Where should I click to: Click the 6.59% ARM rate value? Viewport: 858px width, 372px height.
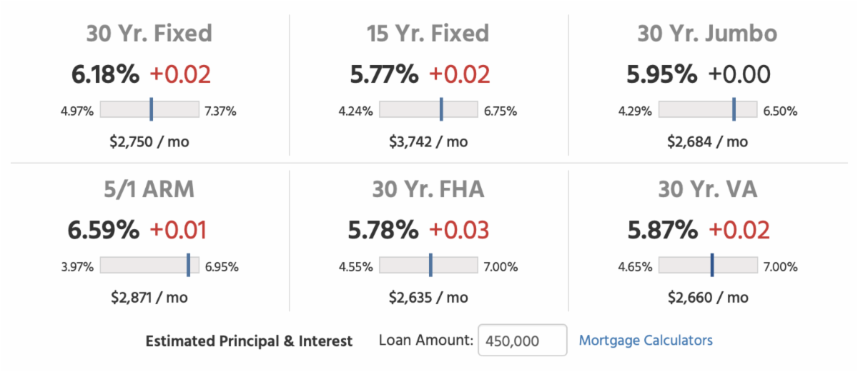(104, 230)
